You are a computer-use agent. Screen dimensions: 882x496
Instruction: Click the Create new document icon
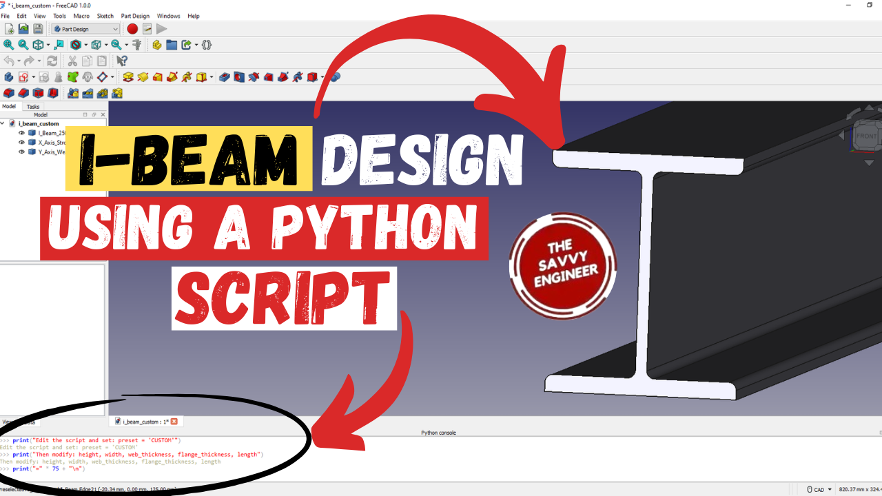(x=9, y=29)
